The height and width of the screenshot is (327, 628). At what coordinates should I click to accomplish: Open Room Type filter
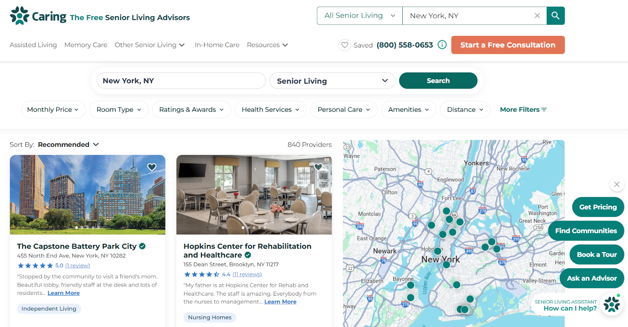(x=119, y=110)
